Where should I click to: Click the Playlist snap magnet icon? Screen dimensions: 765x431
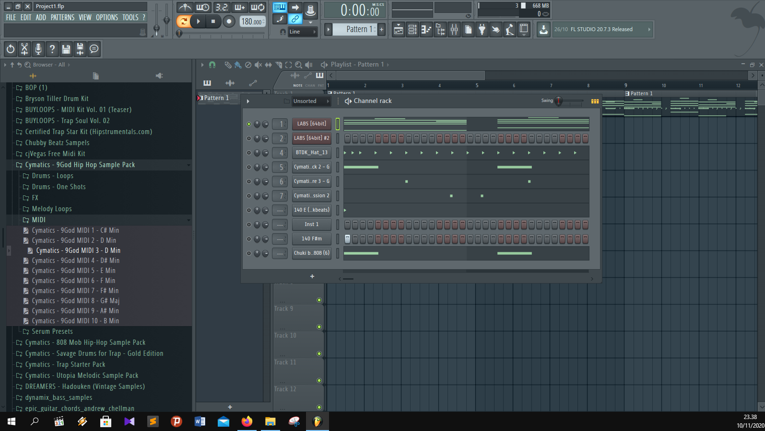(212, 65)
